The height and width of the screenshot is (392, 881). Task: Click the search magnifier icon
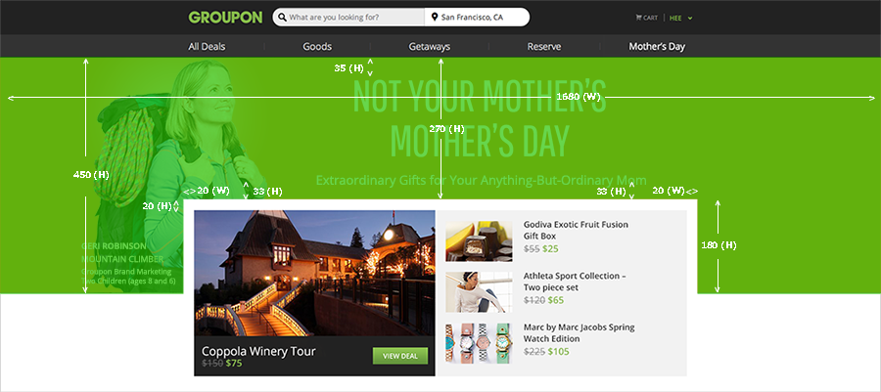(x=283, y=18)
